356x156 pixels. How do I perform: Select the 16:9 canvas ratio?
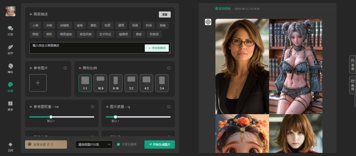(x=100, y=83)
